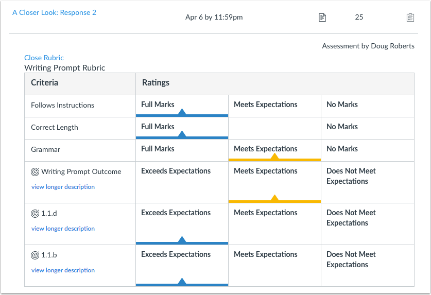Click the Writing Prompt Outcome target icon
The image size is (431, 295).
35,172
